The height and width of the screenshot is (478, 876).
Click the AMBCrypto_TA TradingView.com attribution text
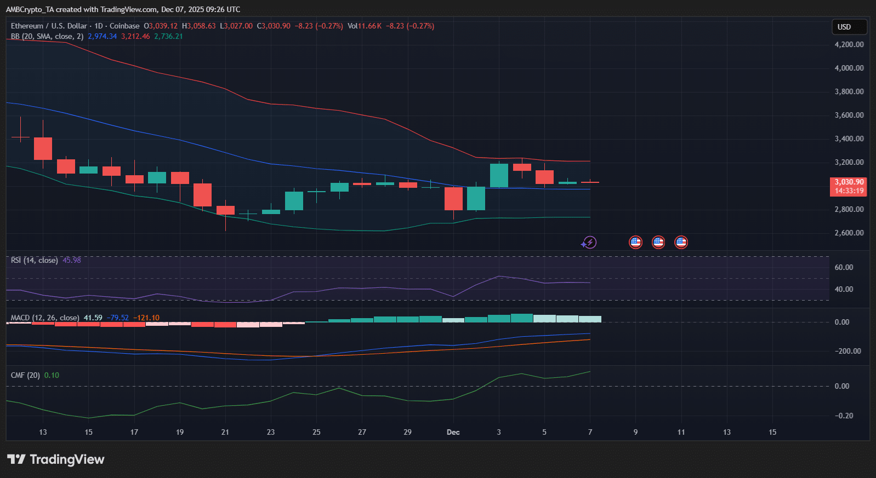[123, 9]
